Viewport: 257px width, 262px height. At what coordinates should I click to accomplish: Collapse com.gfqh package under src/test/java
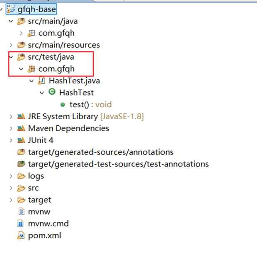pos(21,69)
